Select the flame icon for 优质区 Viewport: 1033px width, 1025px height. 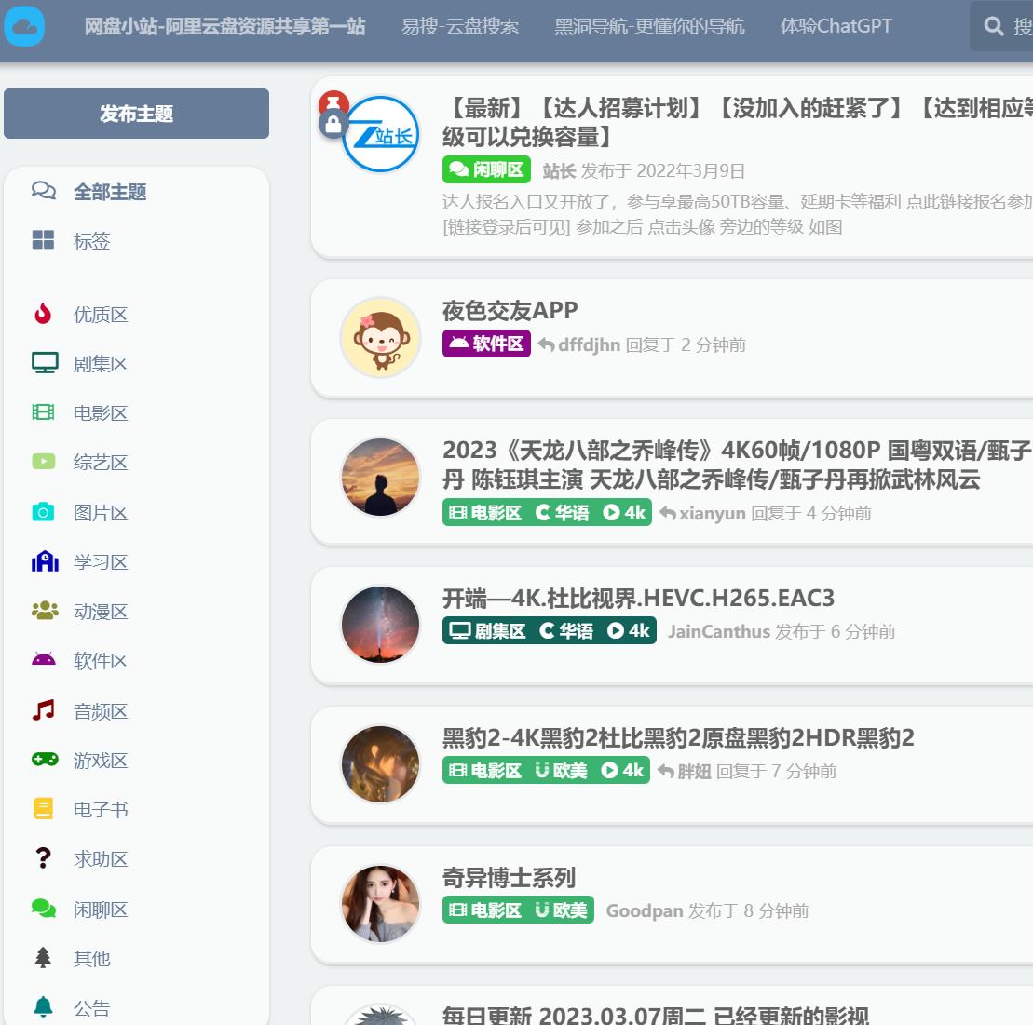point(41,314)
